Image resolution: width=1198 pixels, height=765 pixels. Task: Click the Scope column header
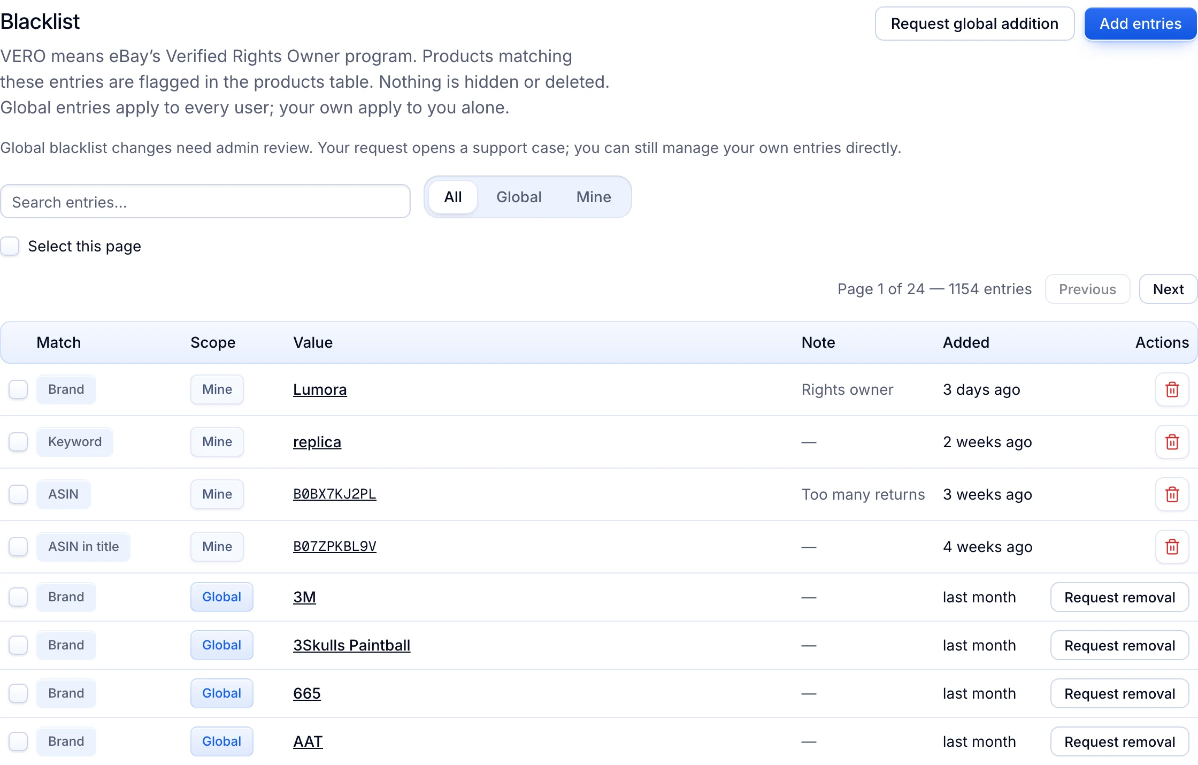[x=213, y=342]
